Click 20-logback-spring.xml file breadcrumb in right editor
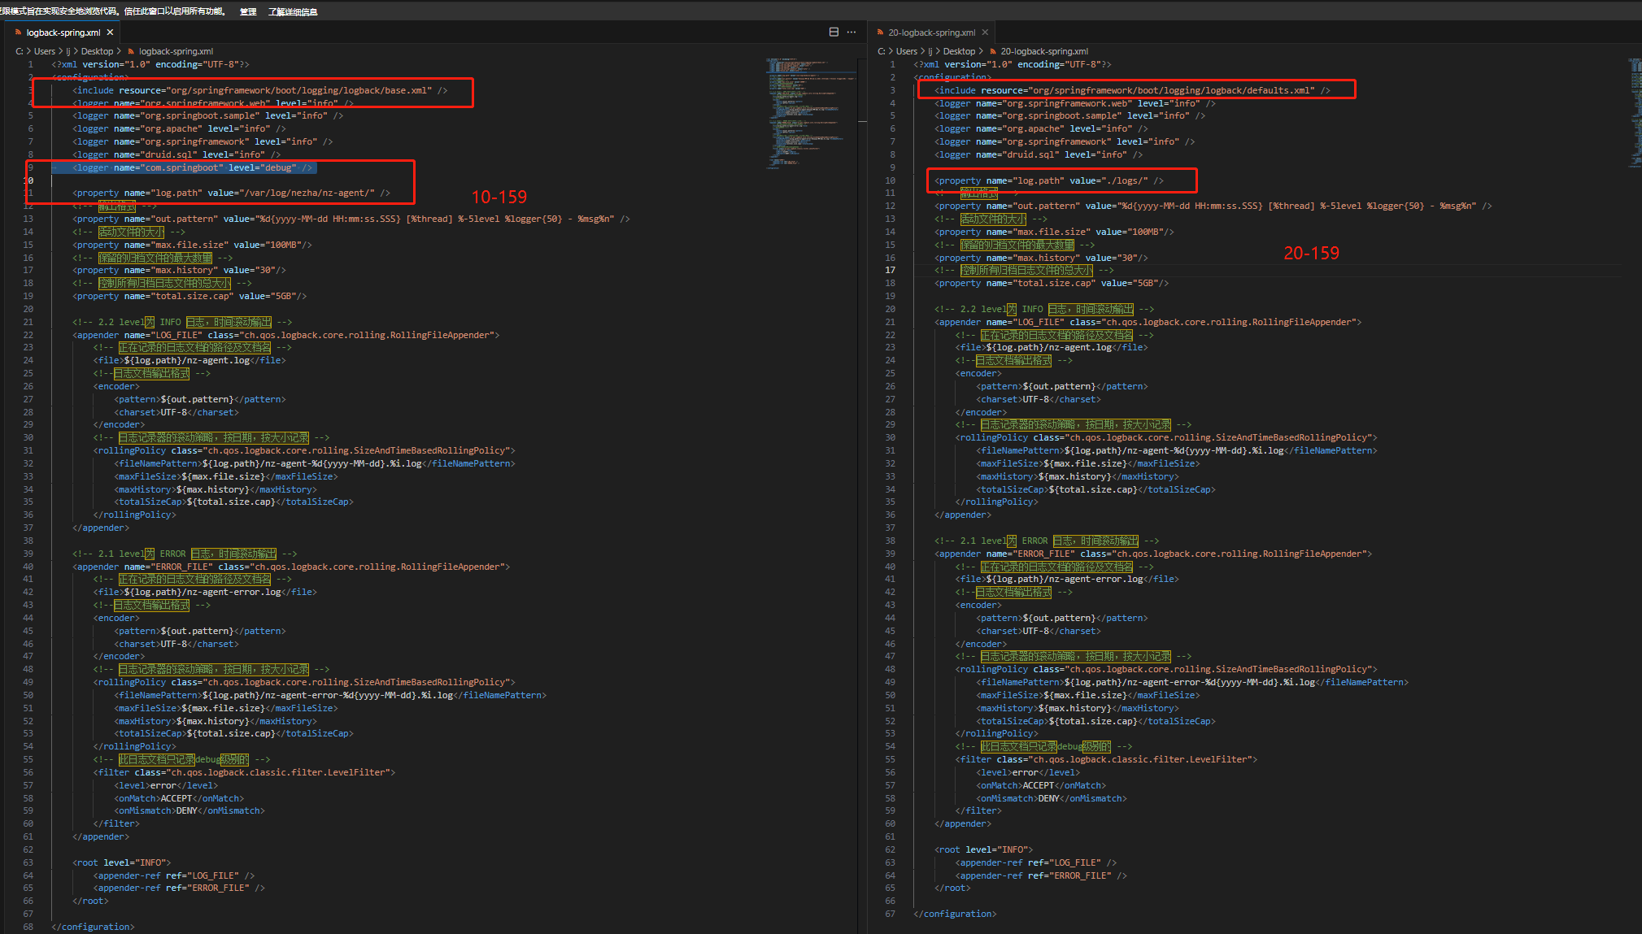 click(1043, 51)
